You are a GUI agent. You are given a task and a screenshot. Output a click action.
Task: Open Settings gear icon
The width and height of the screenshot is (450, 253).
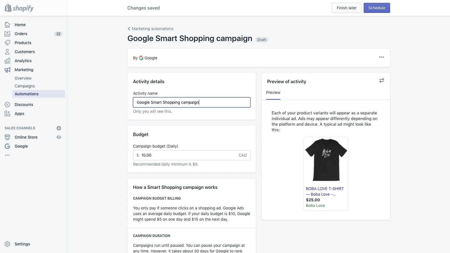pyautogui.click(x=8, y=244)
